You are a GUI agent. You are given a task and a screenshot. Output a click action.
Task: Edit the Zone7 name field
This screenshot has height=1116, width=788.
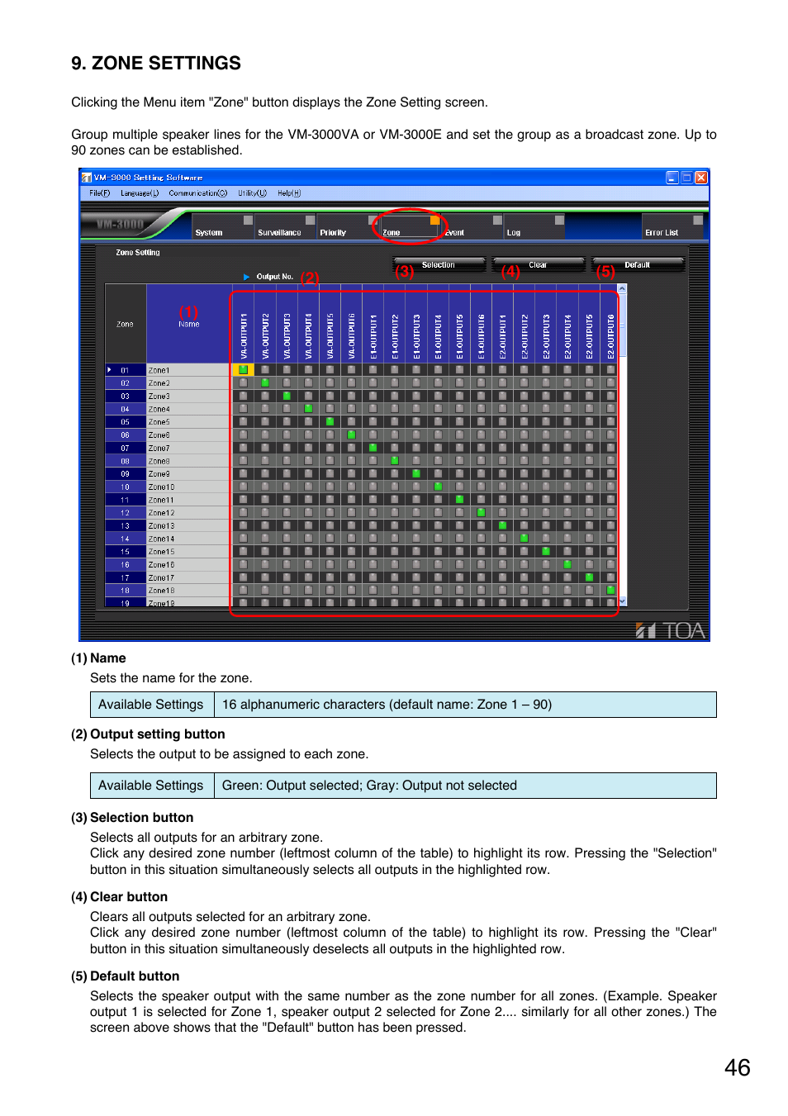[x=189, y=448]
